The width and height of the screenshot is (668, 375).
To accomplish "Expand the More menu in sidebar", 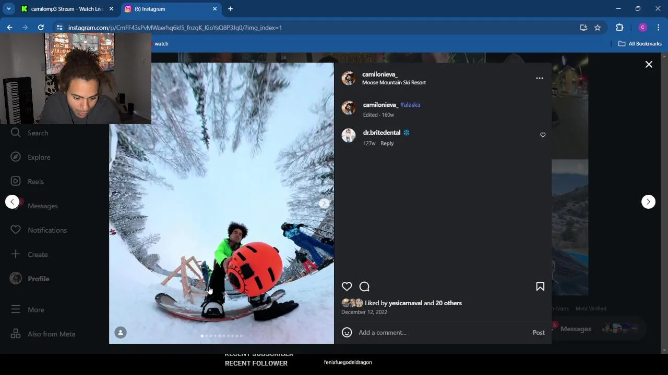I will coord(29,309).
